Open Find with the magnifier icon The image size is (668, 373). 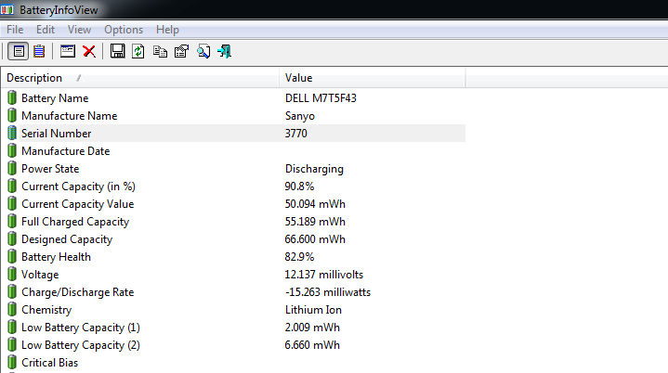coord(203,51)
